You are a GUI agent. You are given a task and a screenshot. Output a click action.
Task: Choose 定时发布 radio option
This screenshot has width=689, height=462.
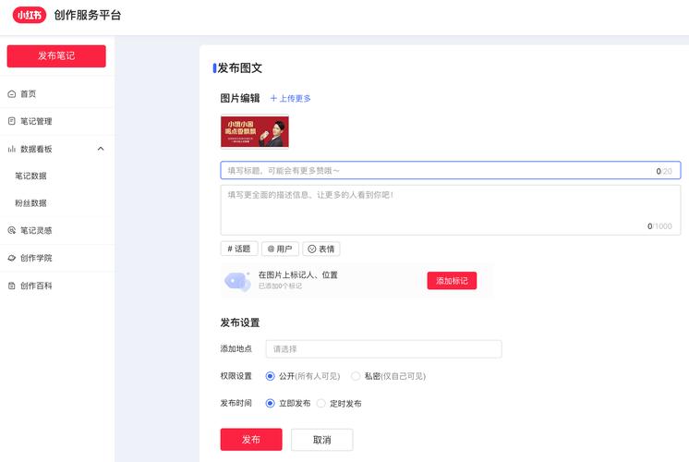click(x=321, y=404)
